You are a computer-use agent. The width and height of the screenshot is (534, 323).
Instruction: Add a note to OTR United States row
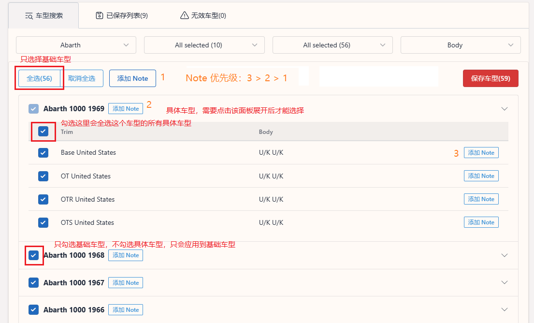pyautogui.click(x=481, y=199)
